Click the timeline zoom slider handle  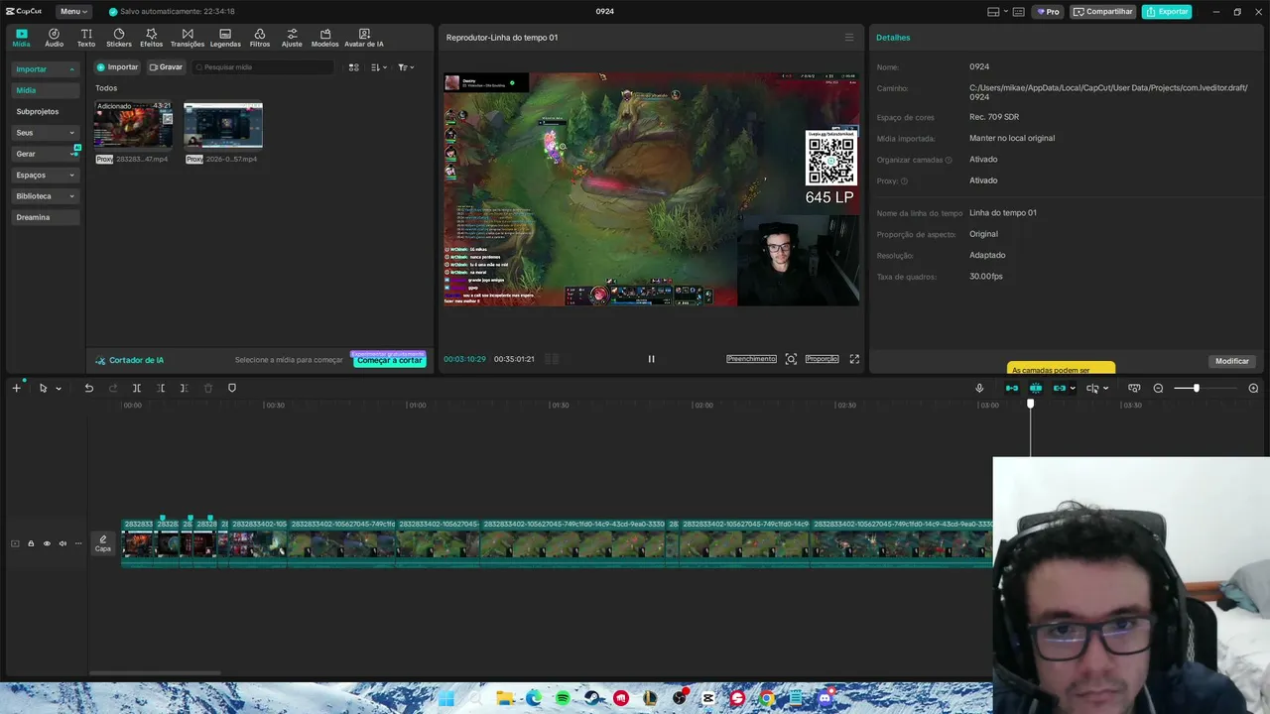(x=1196, y=388)
